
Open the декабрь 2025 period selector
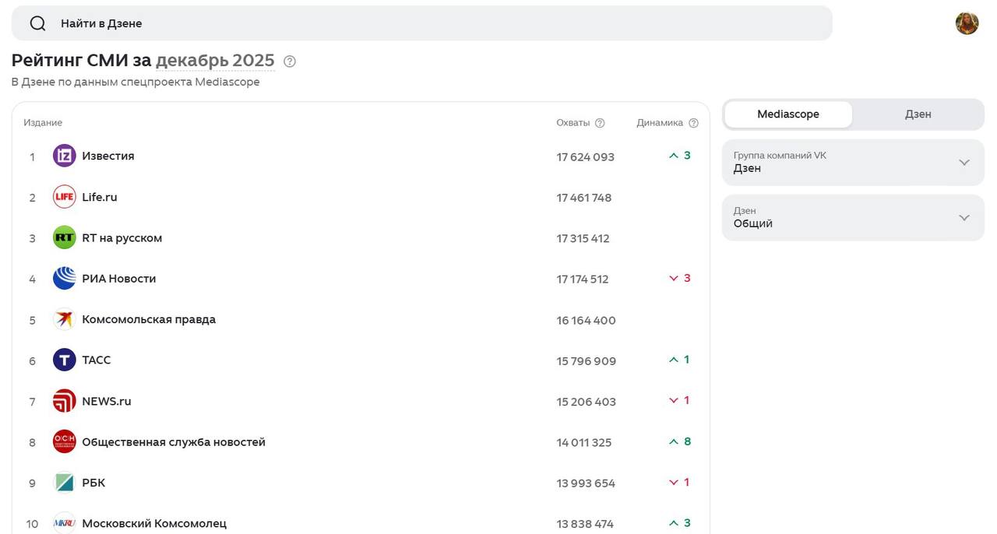(215, 61)
